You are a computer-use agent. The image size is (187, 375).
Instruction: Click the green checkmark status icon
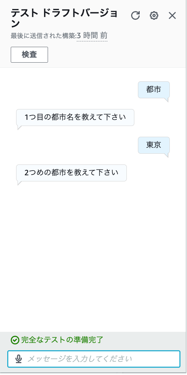point(15,340)
